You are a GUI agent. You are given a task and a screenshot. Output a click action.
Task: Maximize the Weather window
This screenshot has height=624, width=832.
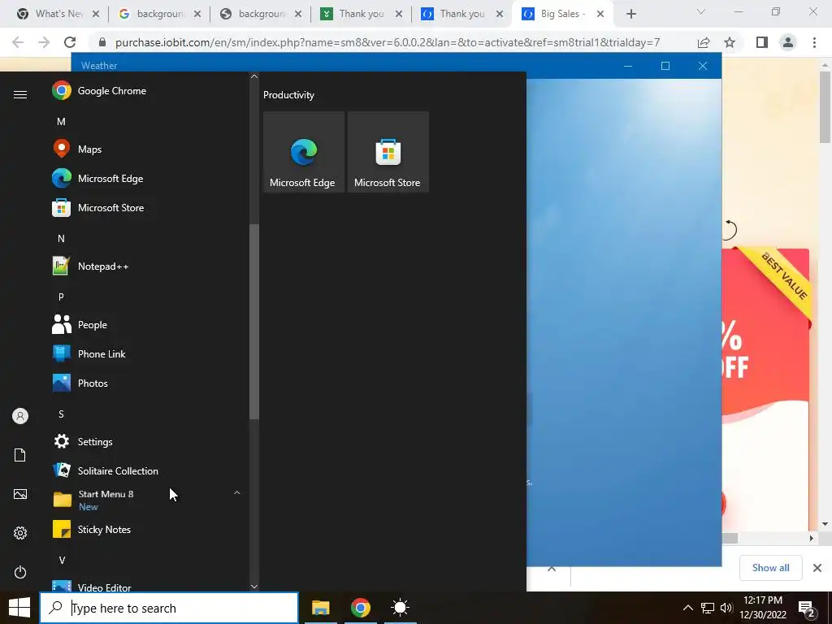pos(665,66)
